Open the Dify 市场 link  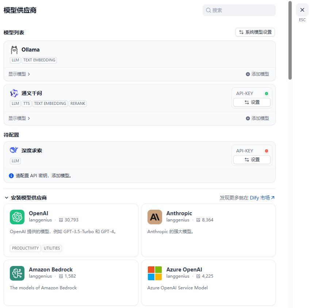click(262, 198)
